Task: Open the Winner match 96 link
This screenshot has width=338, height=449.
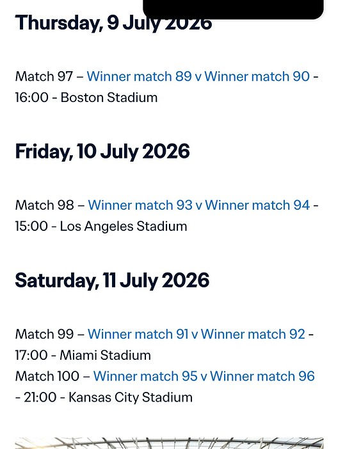Action: point(262,376)
